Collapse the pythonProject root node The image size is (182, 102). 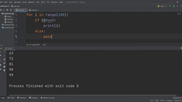click(1, 14)
